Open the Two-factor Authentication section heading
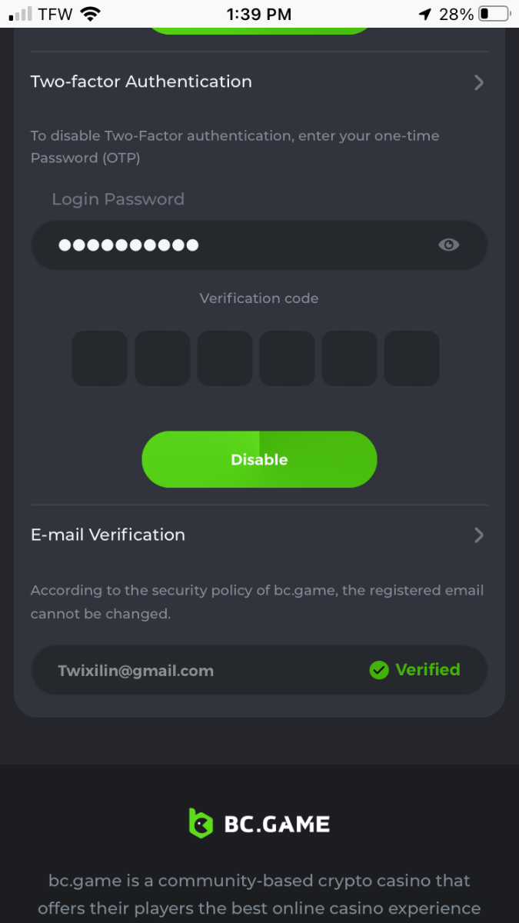This screenshot has height=923, width=519. pos(141,82)
